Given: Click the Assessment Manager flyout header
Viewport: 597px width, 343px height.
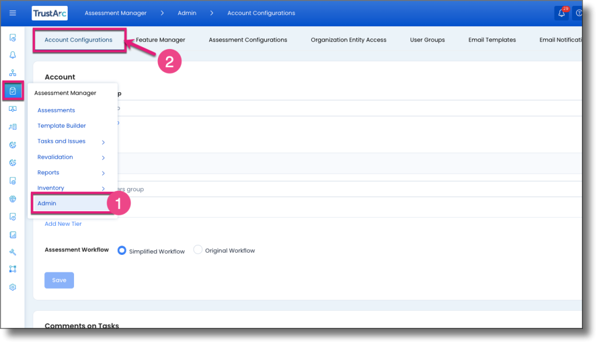Looking at the screenshot, I should tap(65, 93).
